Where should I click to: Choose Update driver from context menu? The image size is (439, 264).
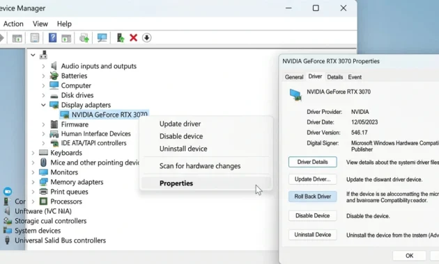[x=180, y=124]
